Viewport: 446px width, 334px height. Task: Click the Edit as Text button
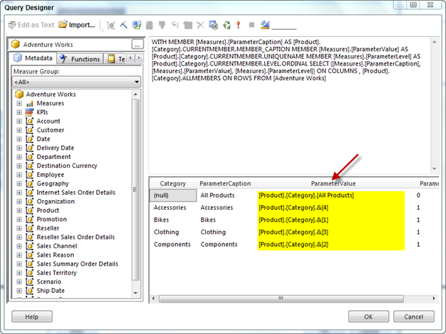(x=31, y=25)
